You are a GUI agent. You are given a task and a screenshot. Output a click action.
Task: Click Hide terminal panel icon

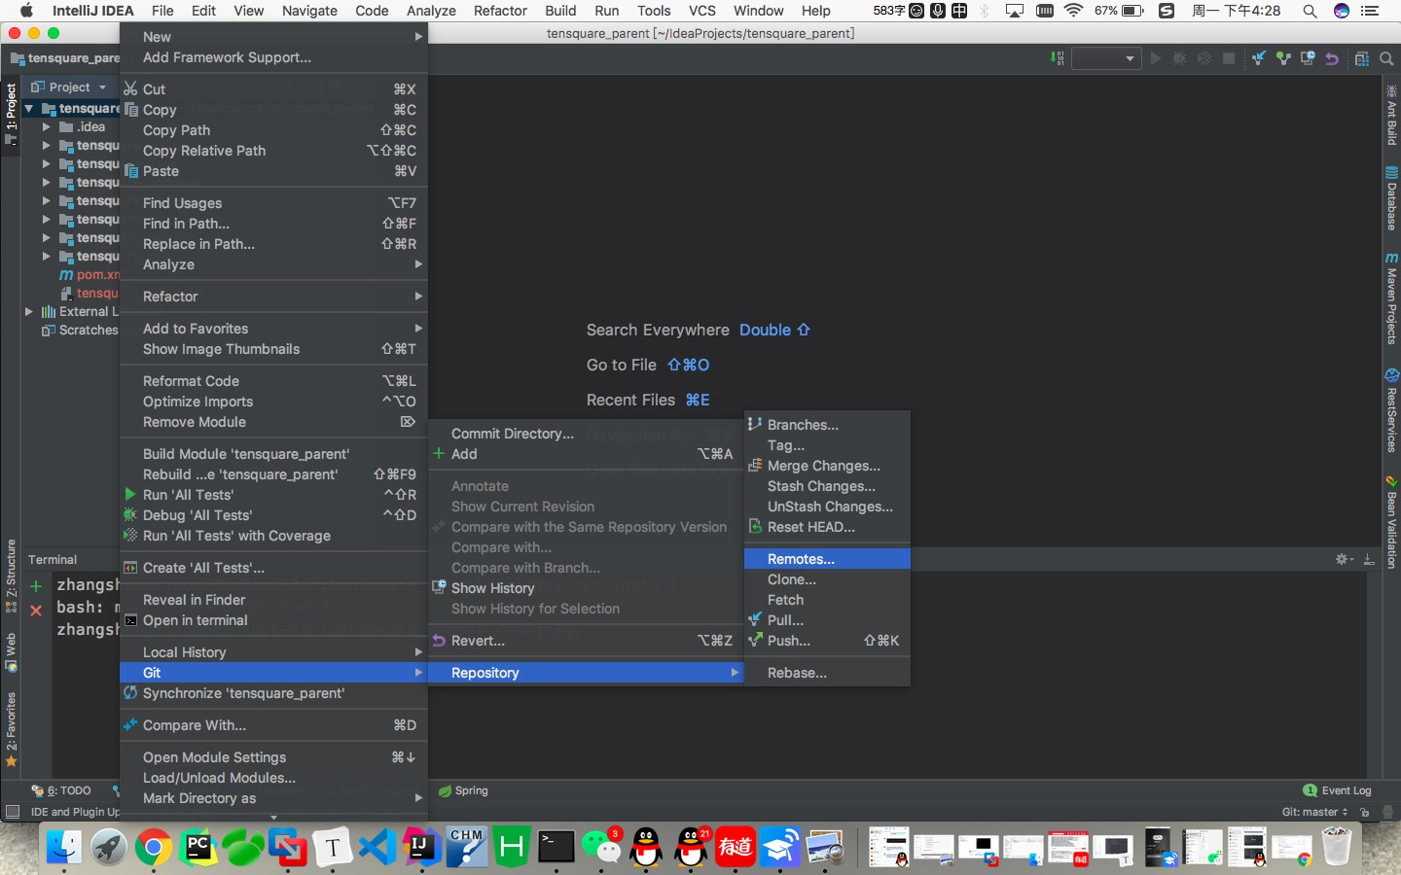(1369, 559)
